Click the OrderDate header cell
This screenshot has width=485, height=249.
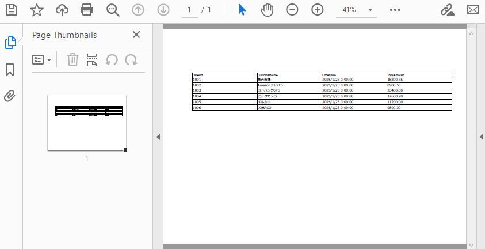click(354, 75)
